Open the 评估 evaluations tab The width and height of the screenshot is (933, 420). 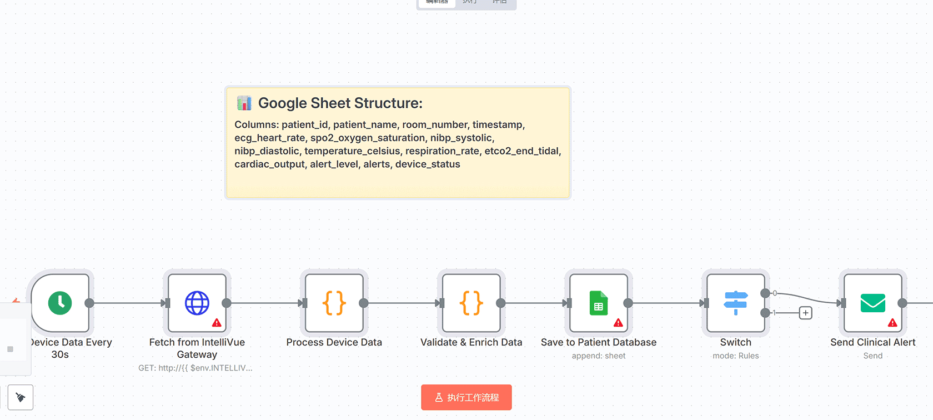click(x=499, y=2)
